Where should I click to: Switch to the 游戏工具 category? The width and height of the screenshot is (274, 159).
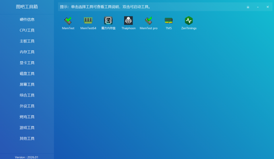point(27,128)
